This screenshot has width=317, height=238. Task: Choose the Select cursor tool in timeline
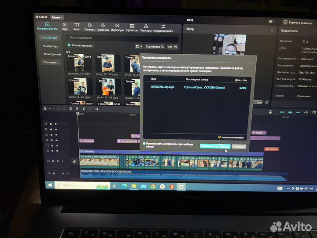[45, 108]
